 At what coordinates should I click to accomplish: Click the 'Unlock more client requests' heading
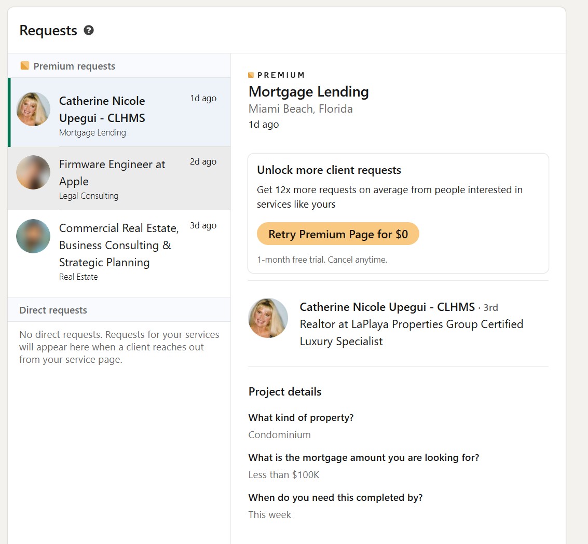(329, 170)
